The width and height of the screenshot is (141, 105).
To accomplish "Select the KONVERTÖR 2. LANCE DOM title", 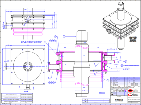I will coord(119,100).
